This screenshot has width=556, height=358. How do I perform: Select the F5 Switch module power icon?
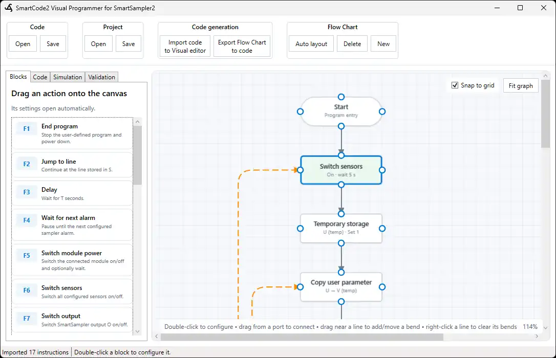tap(27, 255)
